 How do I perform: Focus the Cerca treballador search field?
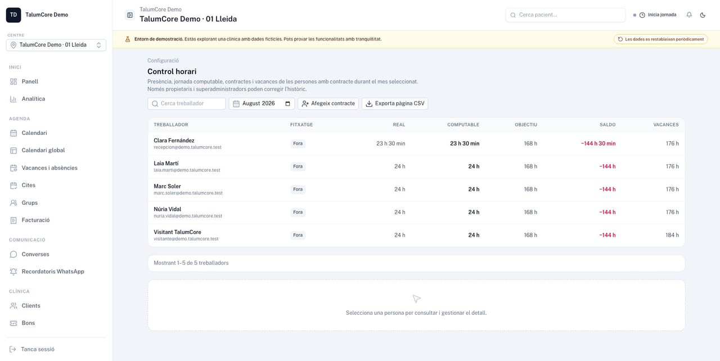coord(187,104)
